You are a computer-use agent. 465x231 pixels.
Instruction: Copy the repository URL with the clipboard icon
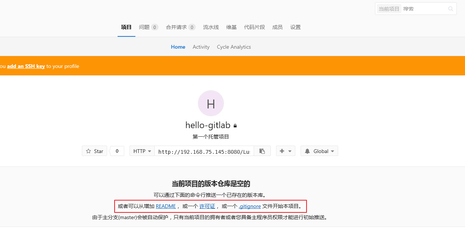click(x=262, y=151)
